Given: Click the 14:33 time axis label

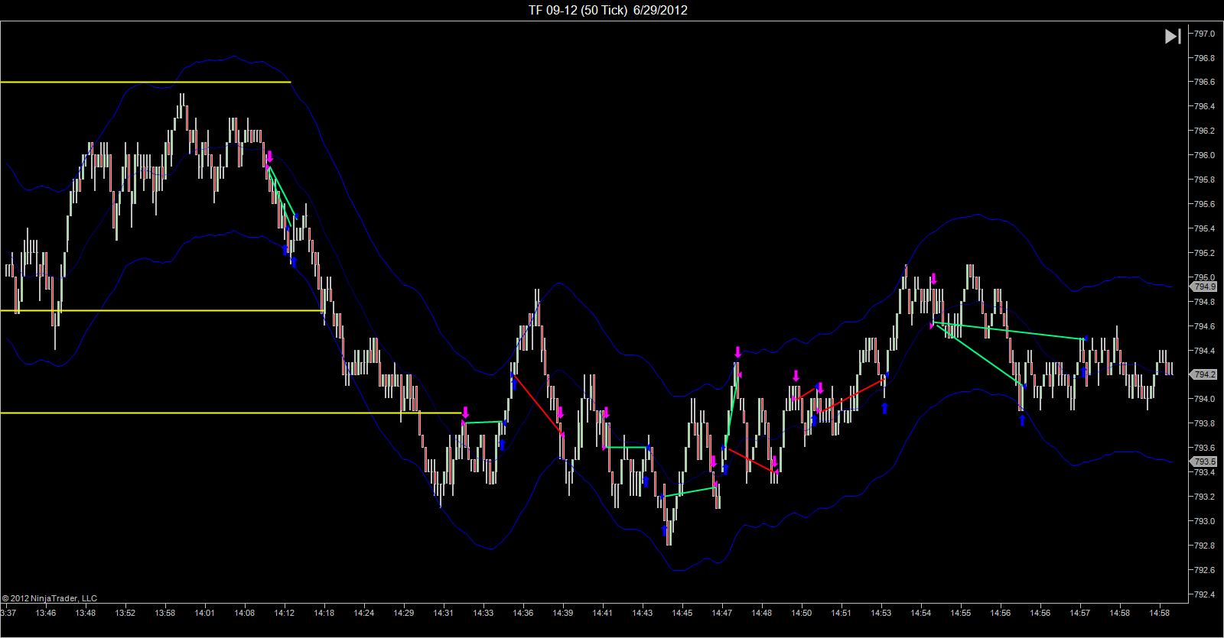Looking at the screenshot, I should click(483, 613).
